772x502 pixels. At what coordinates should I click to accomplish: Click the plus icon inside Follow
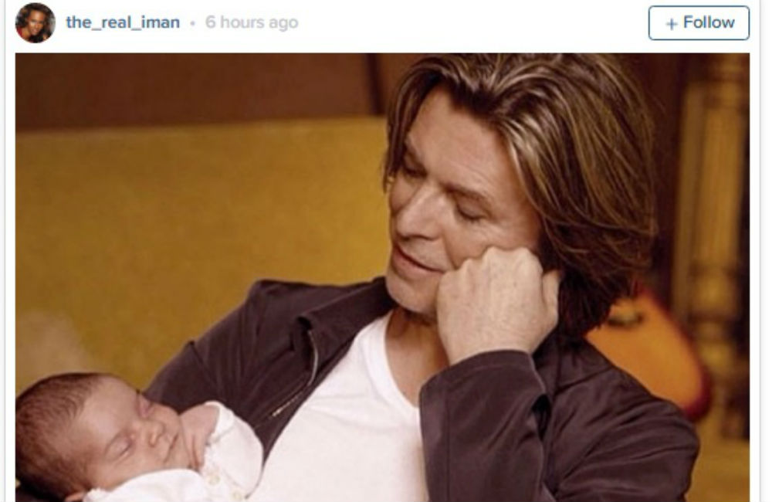[672, 24]
